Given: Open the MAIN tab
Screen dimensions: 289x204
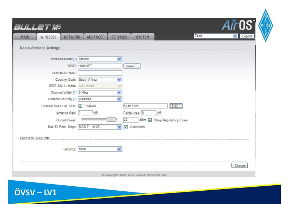Looking at the screenshot, I should (25, 37).
